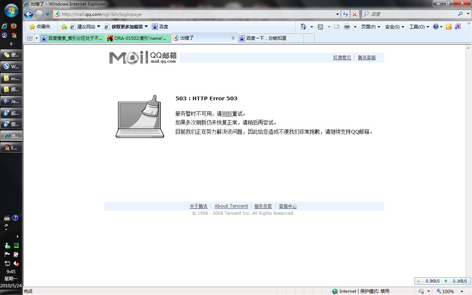Image resolution: width=472 pixels, height=295 pixels.
Task: Open the 工具(O) menu
Action: (x=419, y=27)
